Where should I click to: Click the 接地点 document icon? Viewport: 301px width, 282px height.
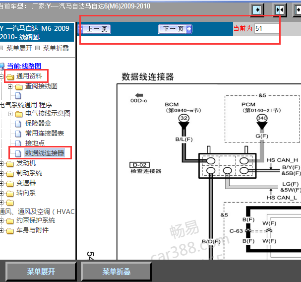[18, 143]
